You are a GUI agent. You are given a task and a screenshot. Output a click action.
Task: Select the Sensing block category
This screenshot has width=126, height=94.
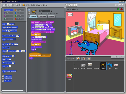point(19,13)
